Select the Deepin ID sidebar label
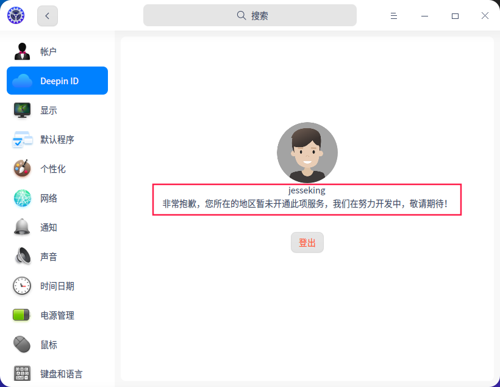The height and width of the screenshot is (387, 500). 59,81
